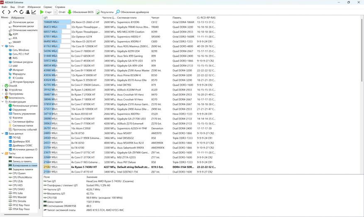Select the 6x Ryzen 5 7430U HT row
This screenshot has width=364, height=217.
click(x=129, y=167)
